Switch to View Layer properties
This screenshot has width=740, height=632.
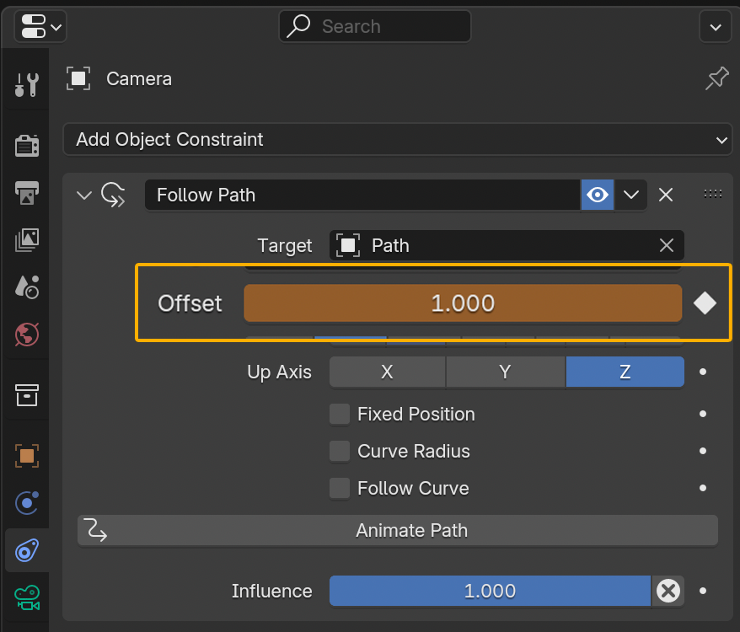tap(27, 240)
